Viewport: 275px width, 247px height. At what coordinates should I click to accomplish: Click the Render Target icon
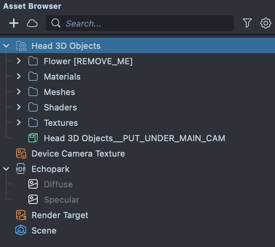coord(21,215)
